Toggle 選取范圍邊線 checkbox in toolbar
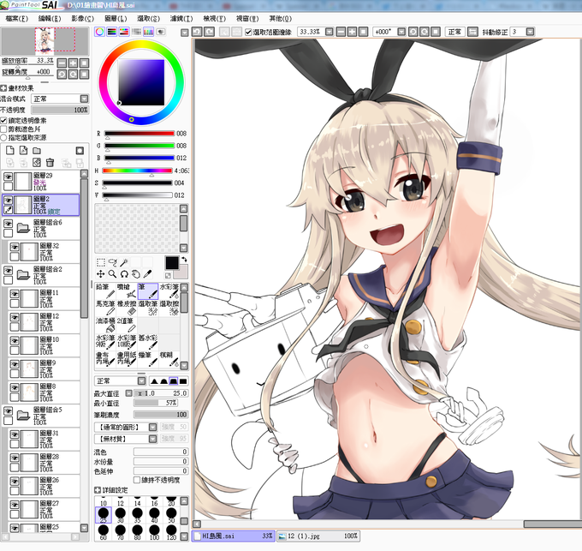582x551 pixels. tap(248, 33)
